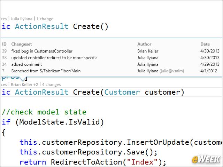Click 'ModelState.IsValid' in the if statement
This screenshot has width=223, height=167.
[x=60, y=122]
